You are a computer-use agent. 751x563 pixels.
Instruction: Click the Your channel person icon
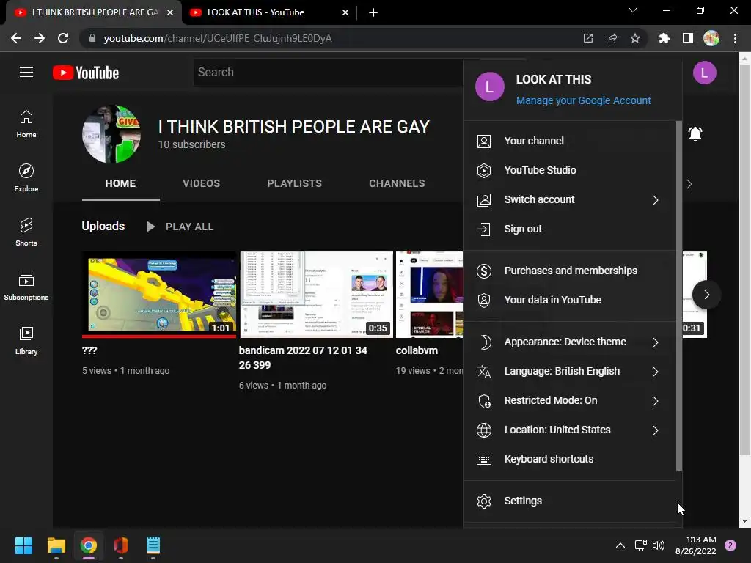click(484, 141)
